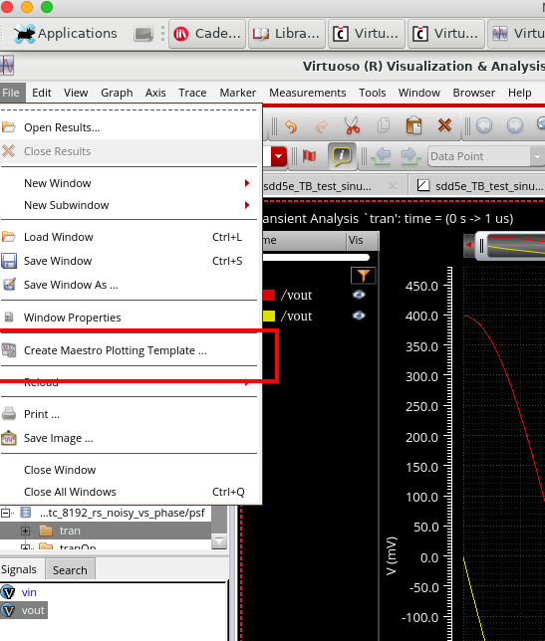Switch to the Search tab

(70, 570)
